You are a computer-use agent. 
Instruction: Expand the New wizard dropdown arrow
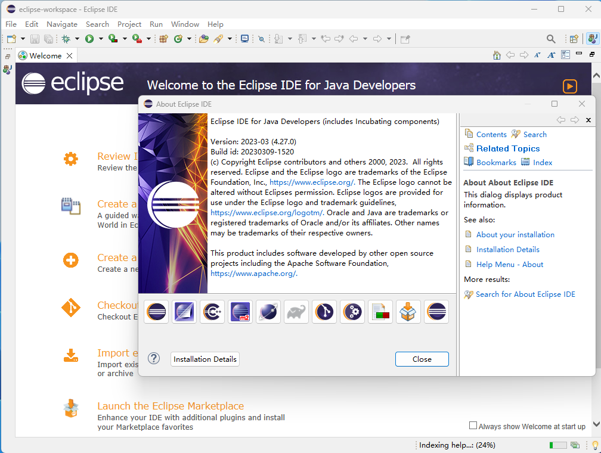point(23,39)
